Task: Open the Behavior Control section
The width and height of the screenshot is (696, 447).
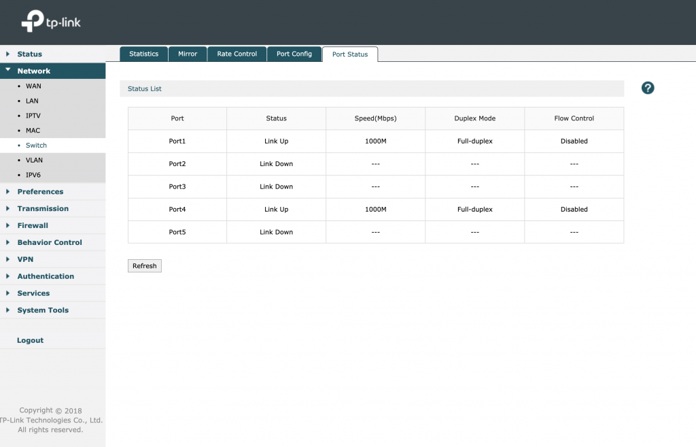Action: (x=50, y=242)
